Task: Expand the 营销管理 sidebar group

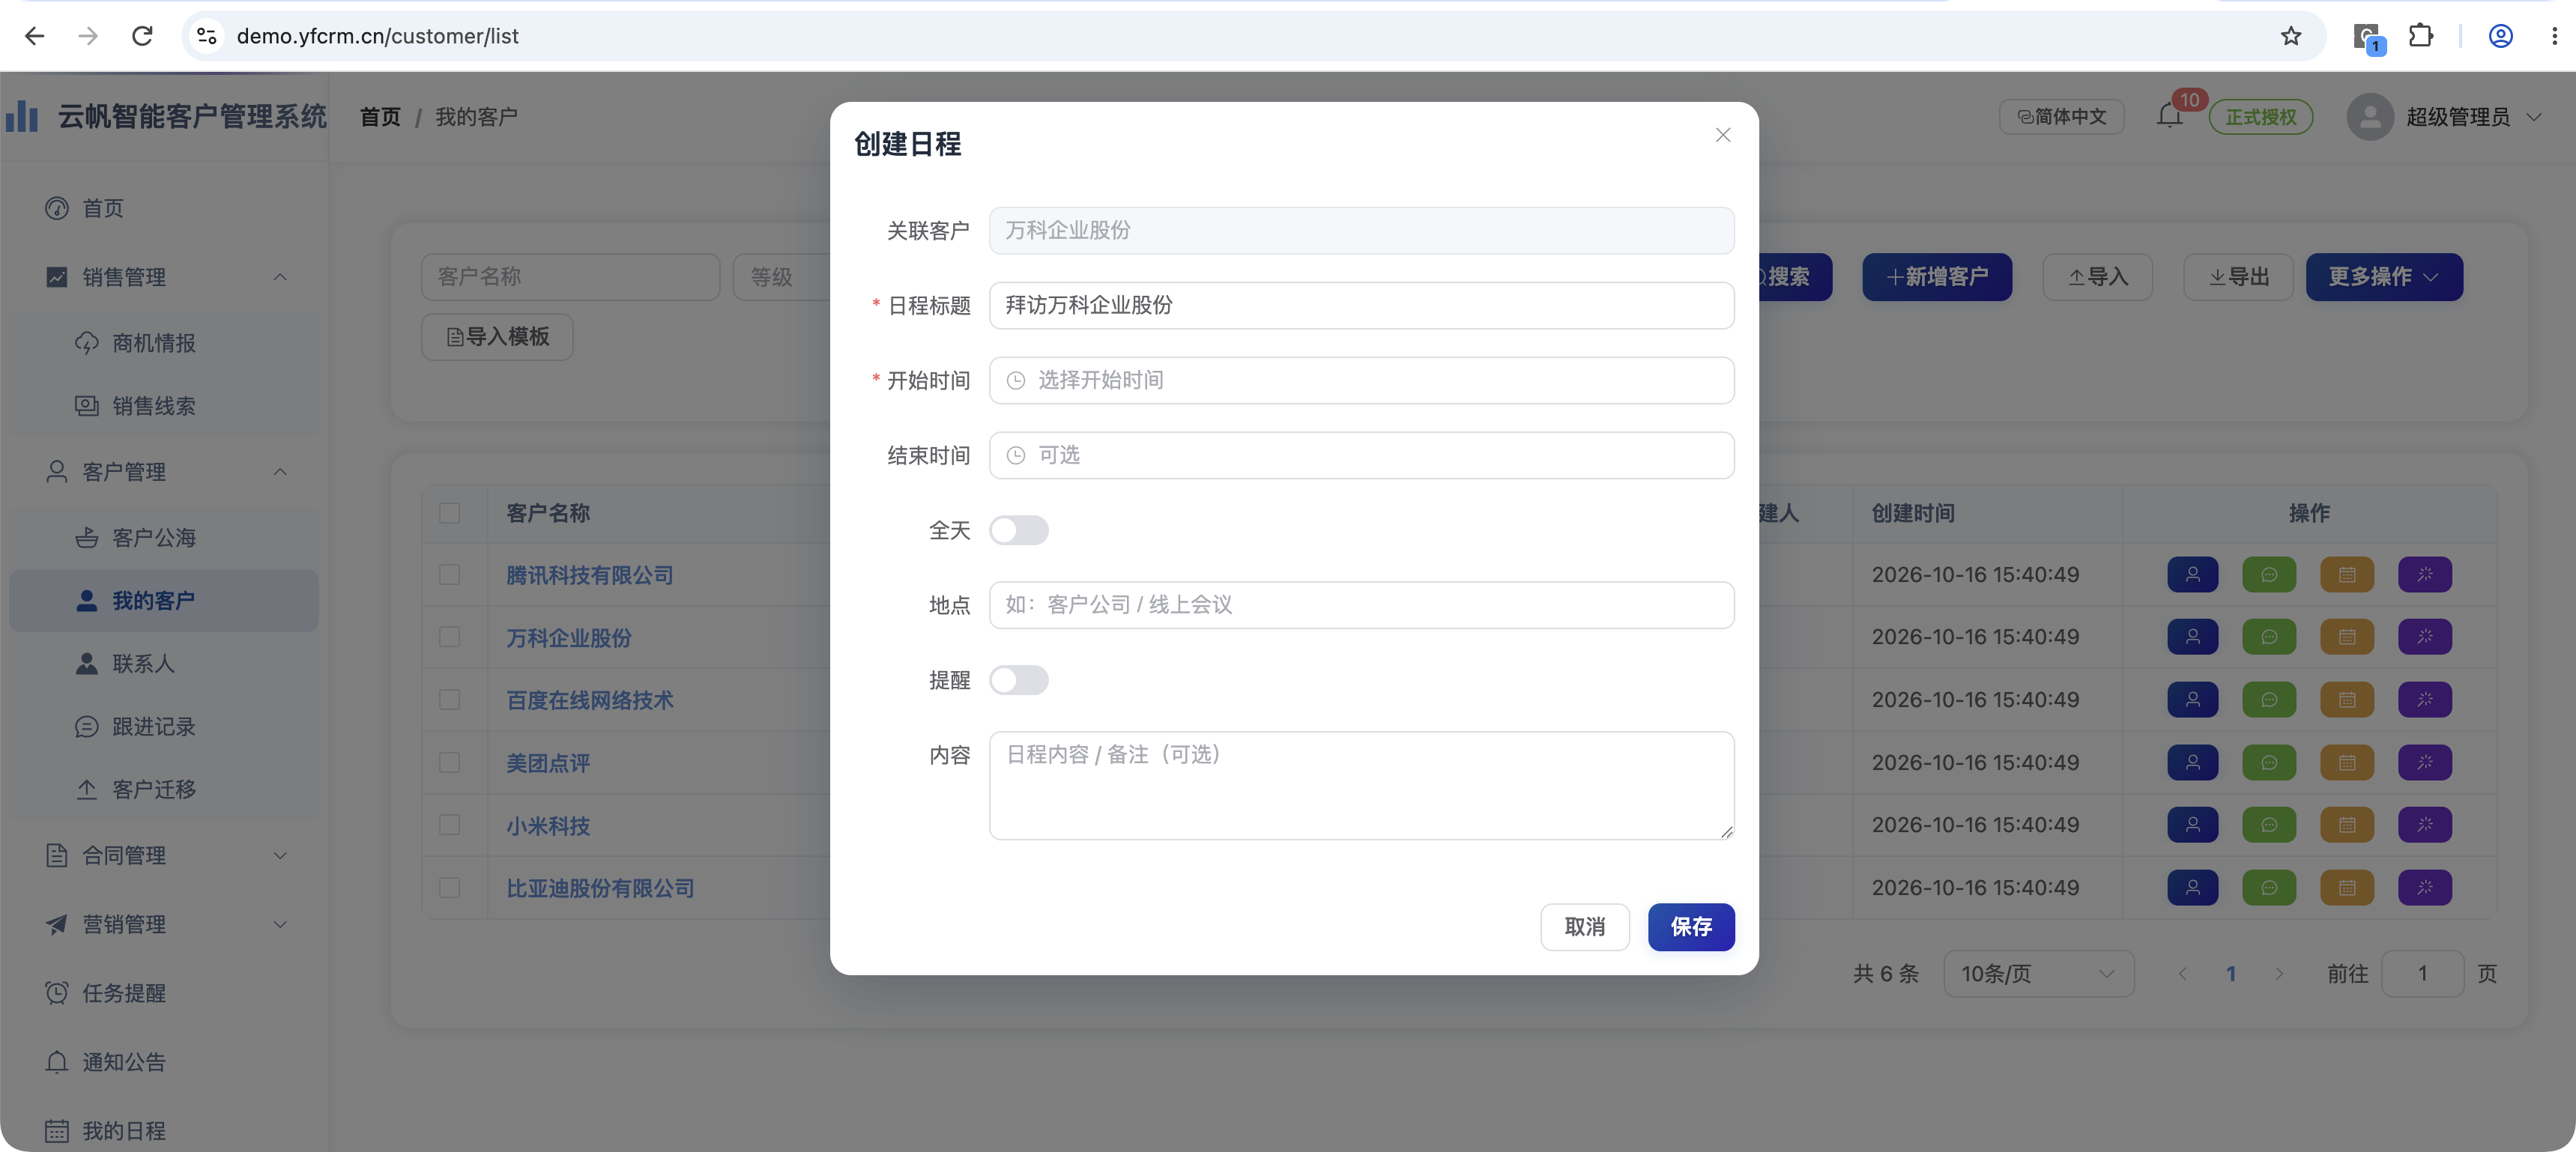Action: (x=165, y=924)
